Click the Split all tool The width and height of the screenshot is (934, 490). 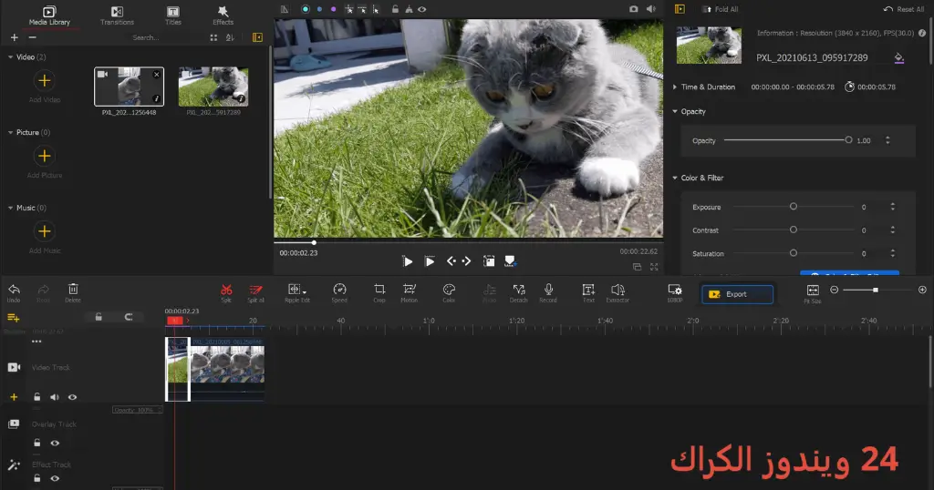click(255, 292)
